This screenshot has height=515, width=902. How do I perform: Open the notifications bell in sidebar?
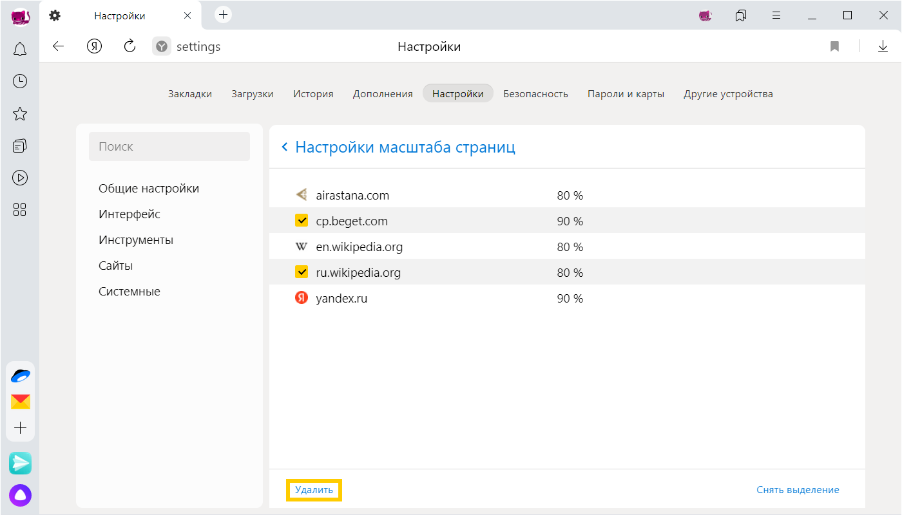pyautogui.click(x=20, y=49)
